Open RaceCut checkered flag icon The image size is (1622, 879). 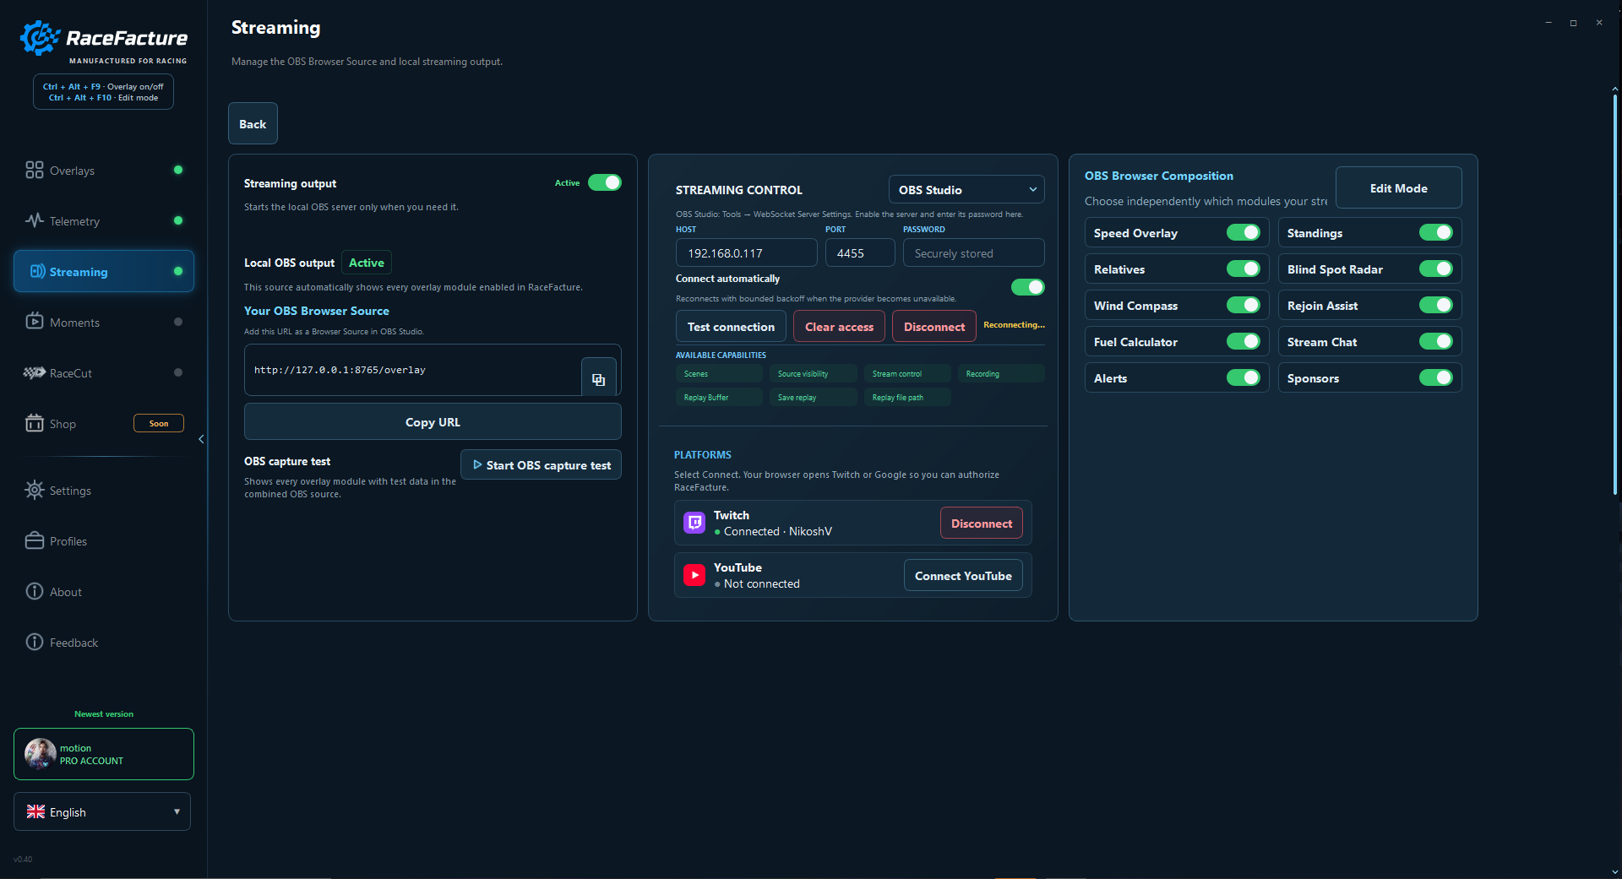click(34, 372)
